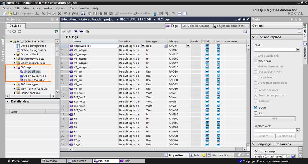
Task: Open Online & diagnostics in project tree
Action: [x=33, y=50]
